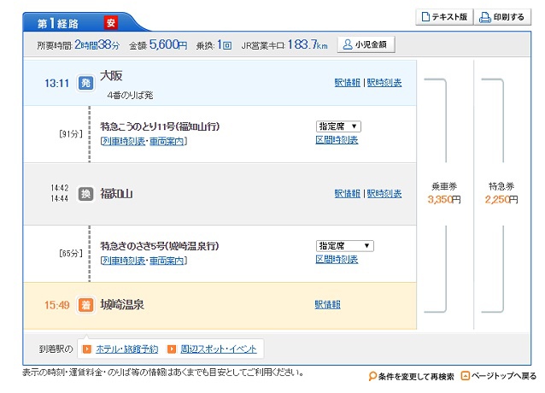Click orange arrow icon beside ホテル・旅館予約
The width and height of the screenshot is (545, 393).
pos(87,349)
